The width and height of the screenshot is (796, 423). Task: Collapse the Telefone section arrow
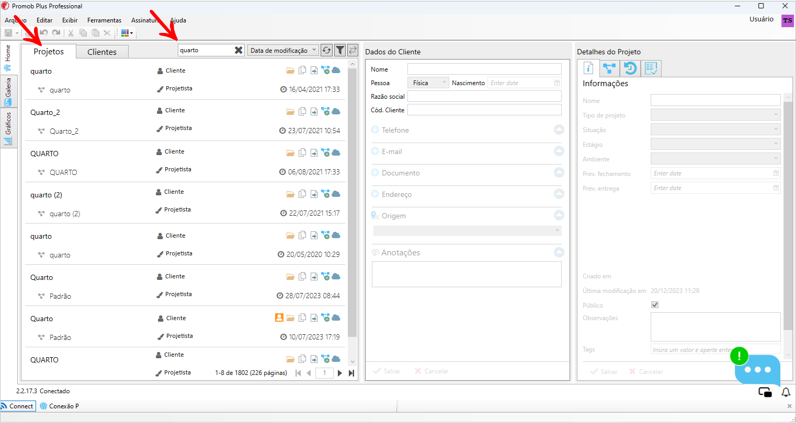tap(559, 130)
